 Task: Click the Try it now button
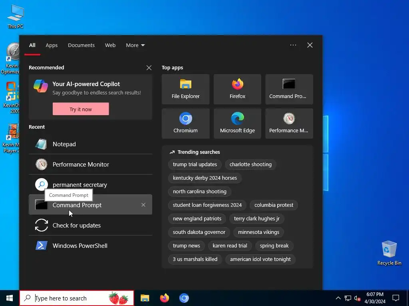coord(81,109)
